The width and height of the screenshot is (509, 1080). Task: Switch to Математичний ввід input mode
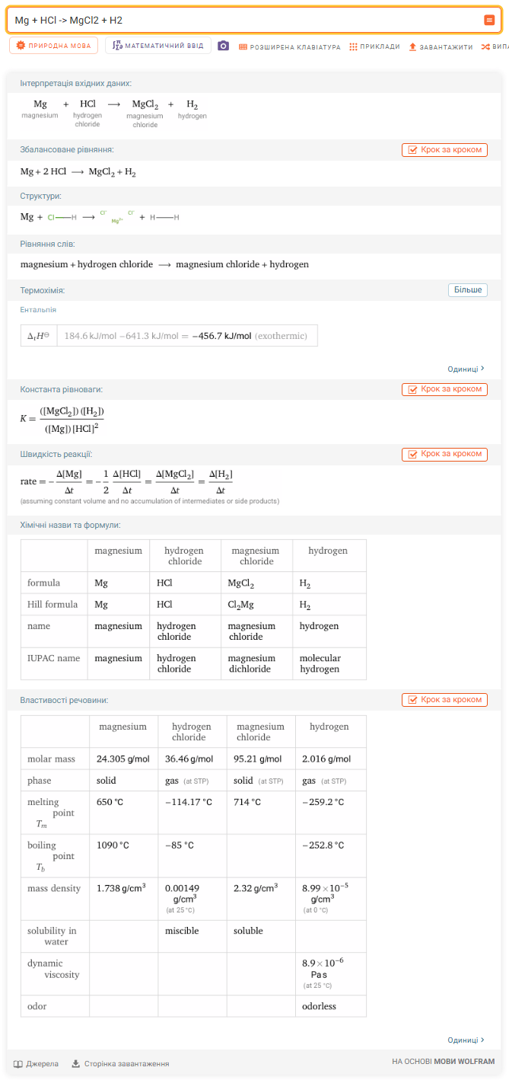(x=158, y=46)
